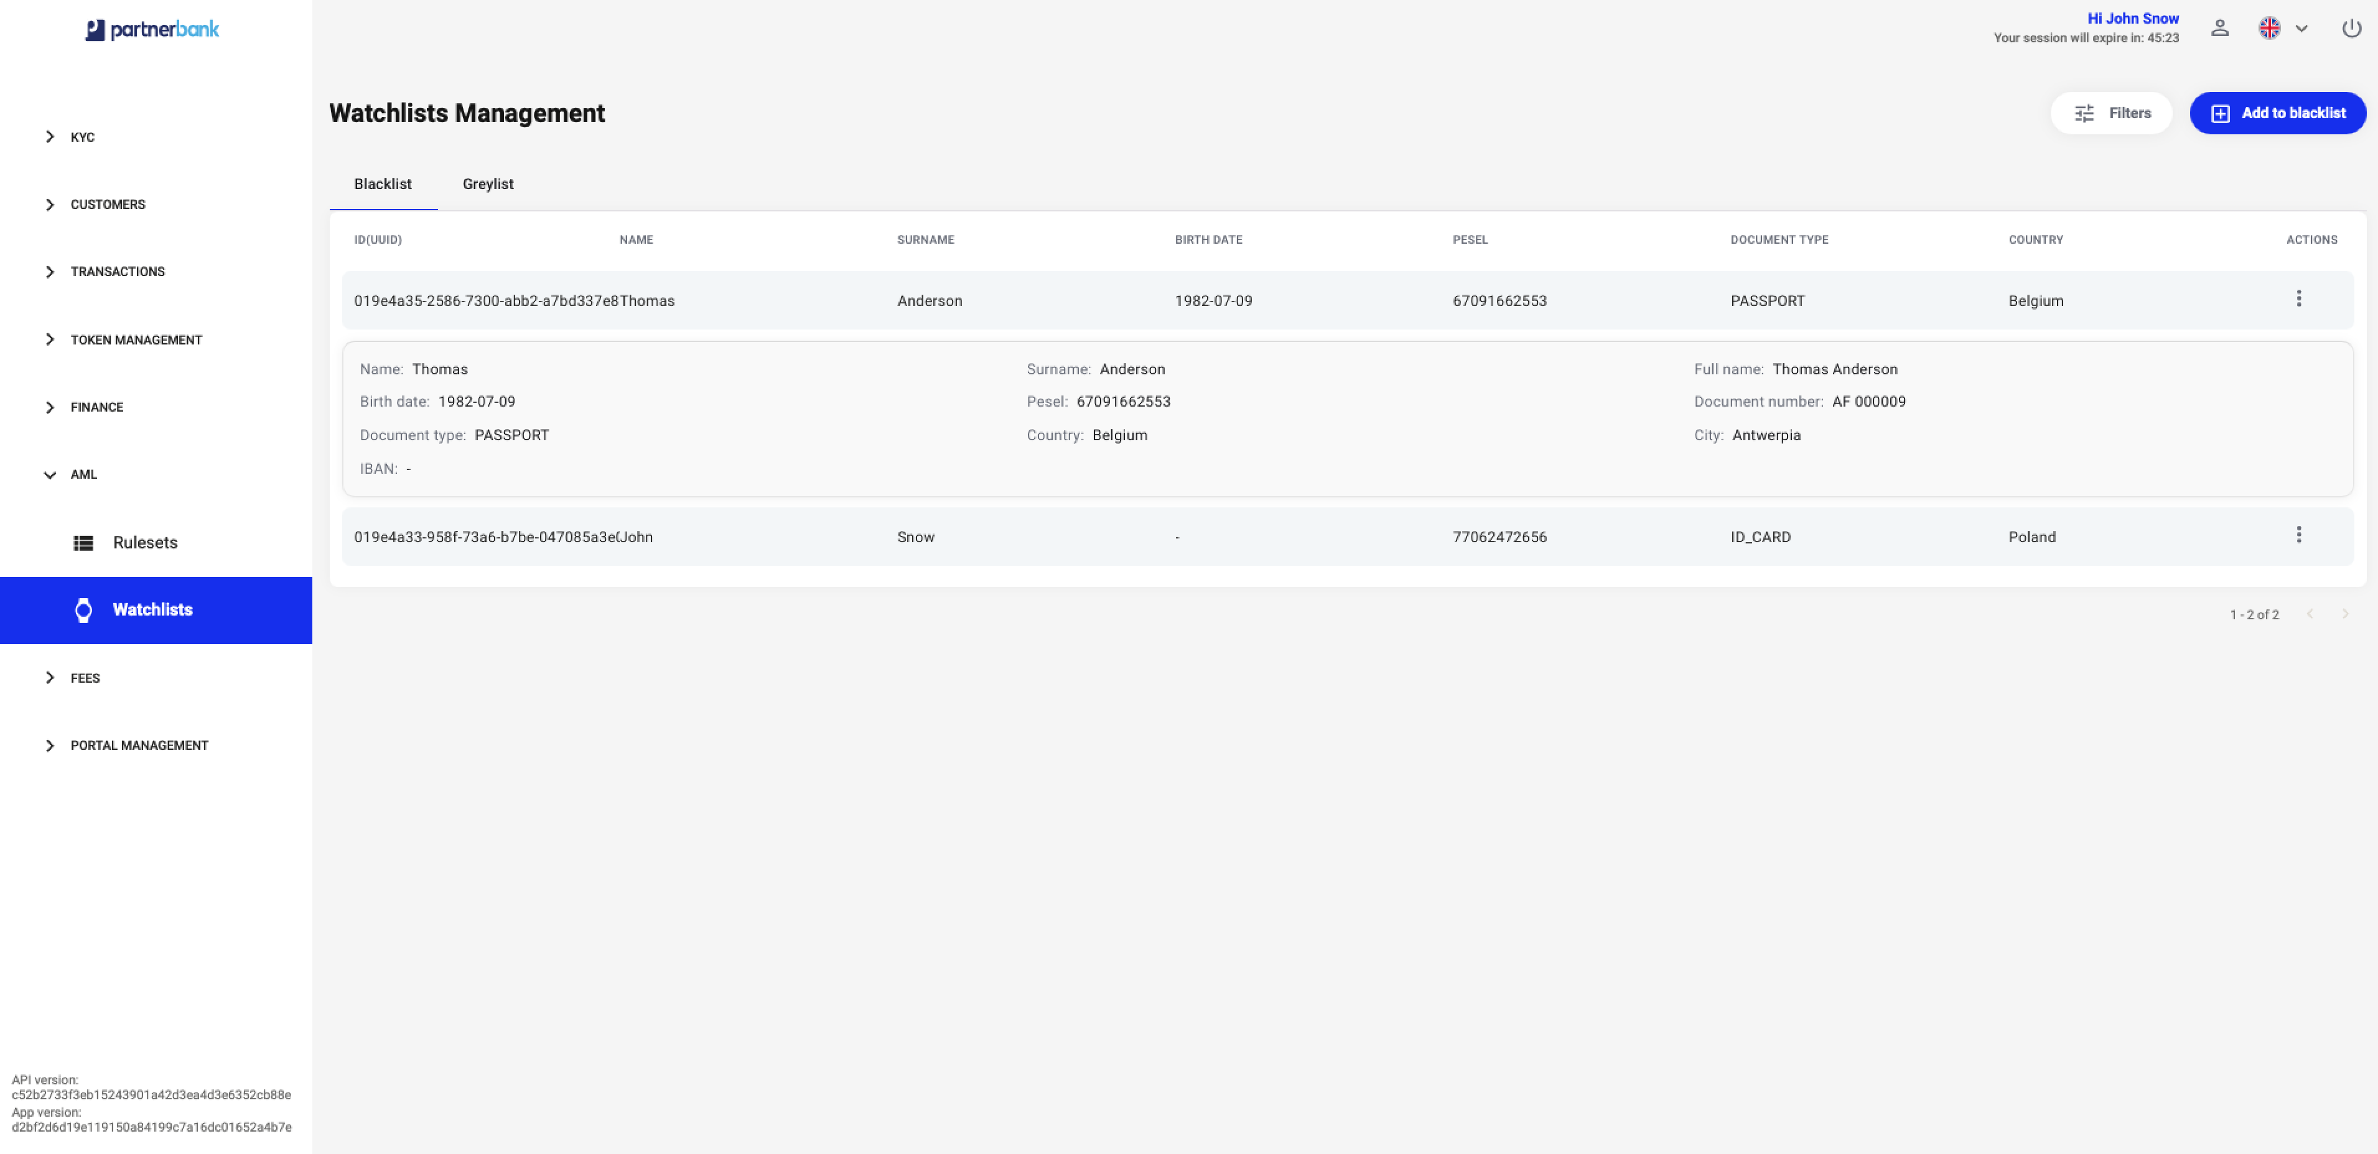Screen dimensions: 2378x1154
Task: Click Add to blacklist button
Action: (2277, 113)
